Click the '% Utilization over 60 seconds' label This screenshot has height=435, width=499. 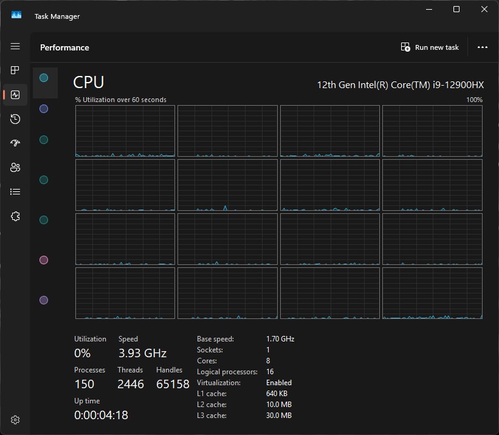click(120, 100)
